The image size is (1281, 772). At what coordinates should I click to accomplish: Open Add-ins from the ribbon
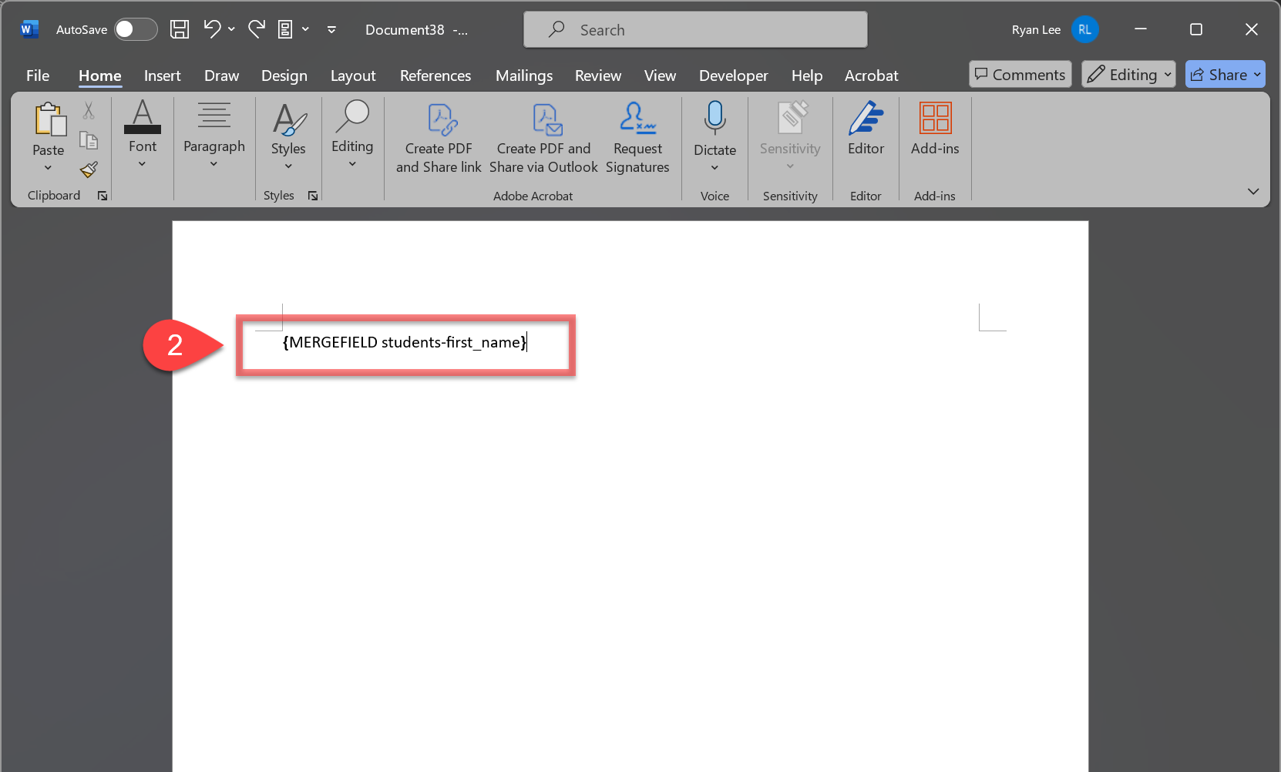[935, 129]
